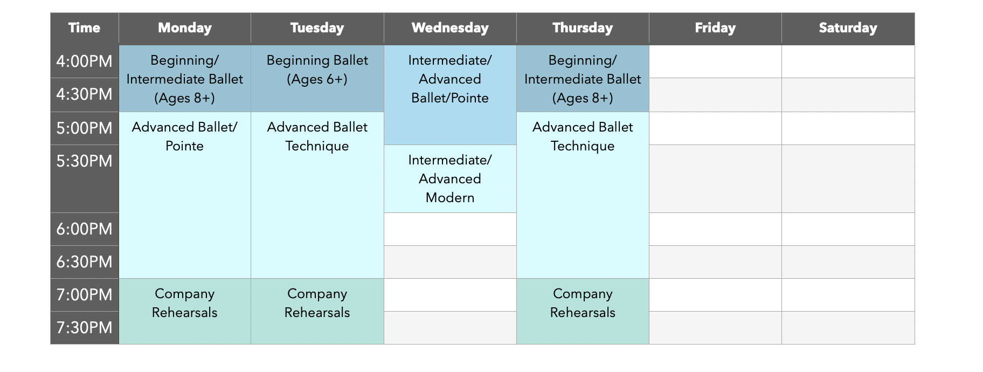Click Monday's Advanced Ballet/Pointe cell
Viewport: 983px width, 372px height.
point(185,195)
